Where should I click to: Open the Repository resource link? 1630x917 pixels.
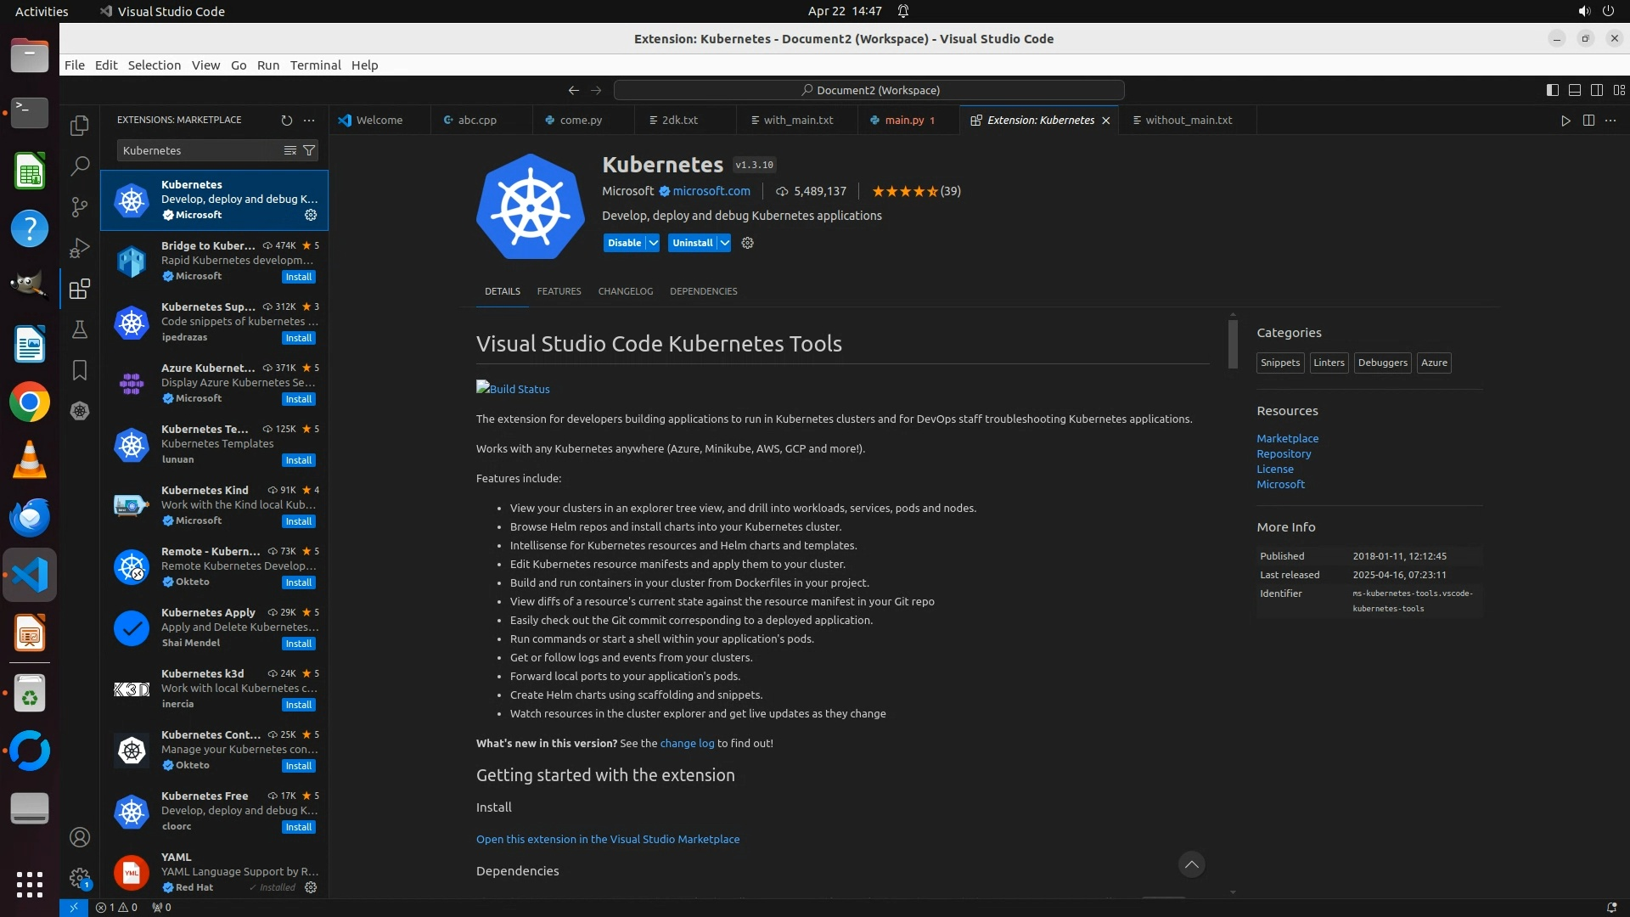tap(1284, 454)
